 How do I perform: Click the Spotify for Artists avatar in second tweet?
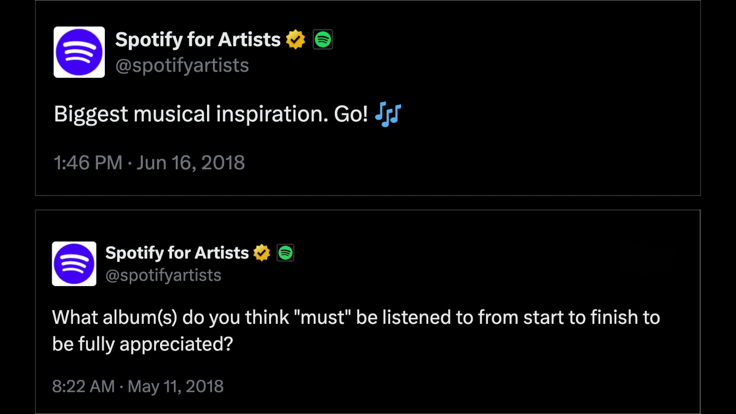point(74,264)
